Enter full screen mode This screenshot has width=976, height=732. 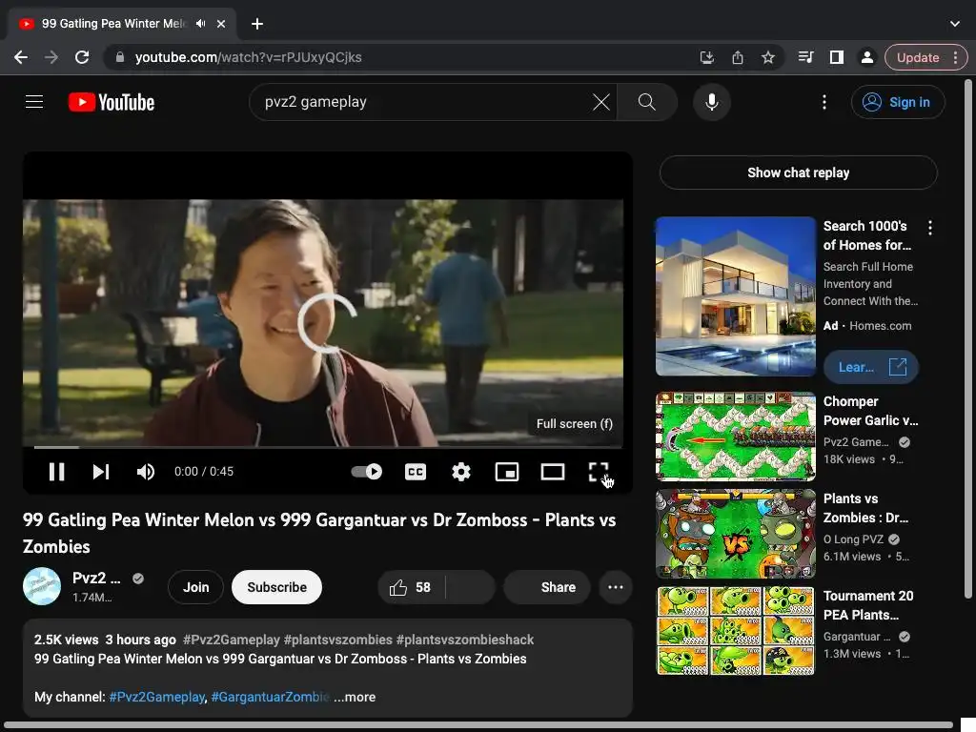[x=599, y=472]
